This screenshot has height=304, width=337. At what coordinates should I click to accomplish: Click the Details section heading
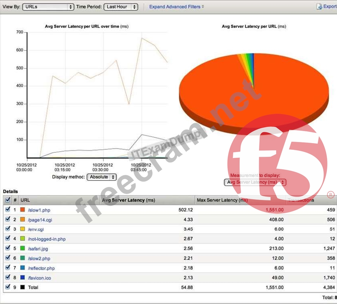coord(10,191)
